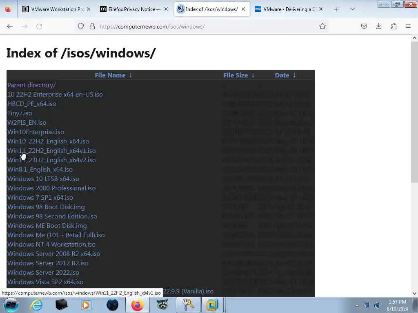Sort listing by Date
Screen dimensions: 418x313
[282, 75]
